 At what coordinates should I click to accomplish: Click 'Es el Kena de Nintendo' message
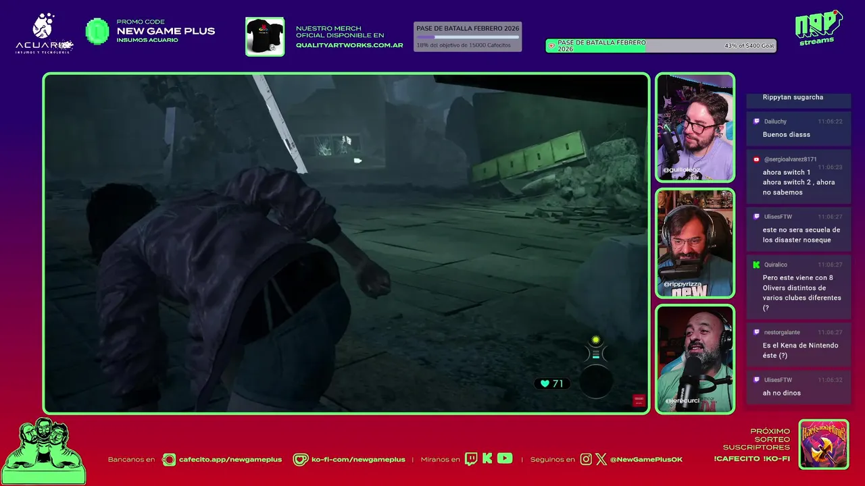[x=800, y=350]
